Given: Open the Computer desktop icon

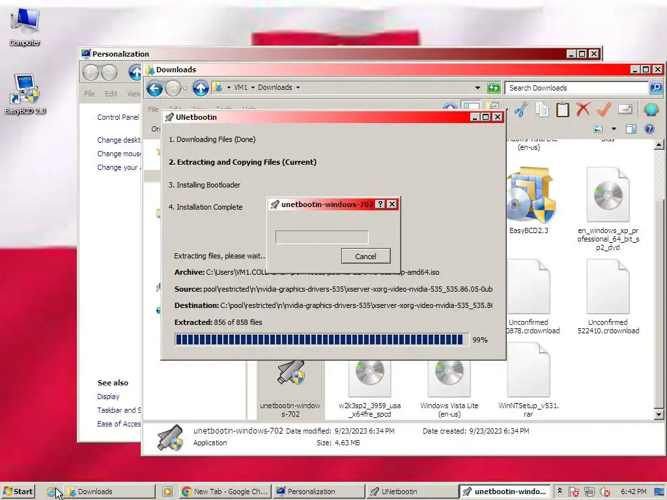Looking at the screenshot, I should coord(25,26).
